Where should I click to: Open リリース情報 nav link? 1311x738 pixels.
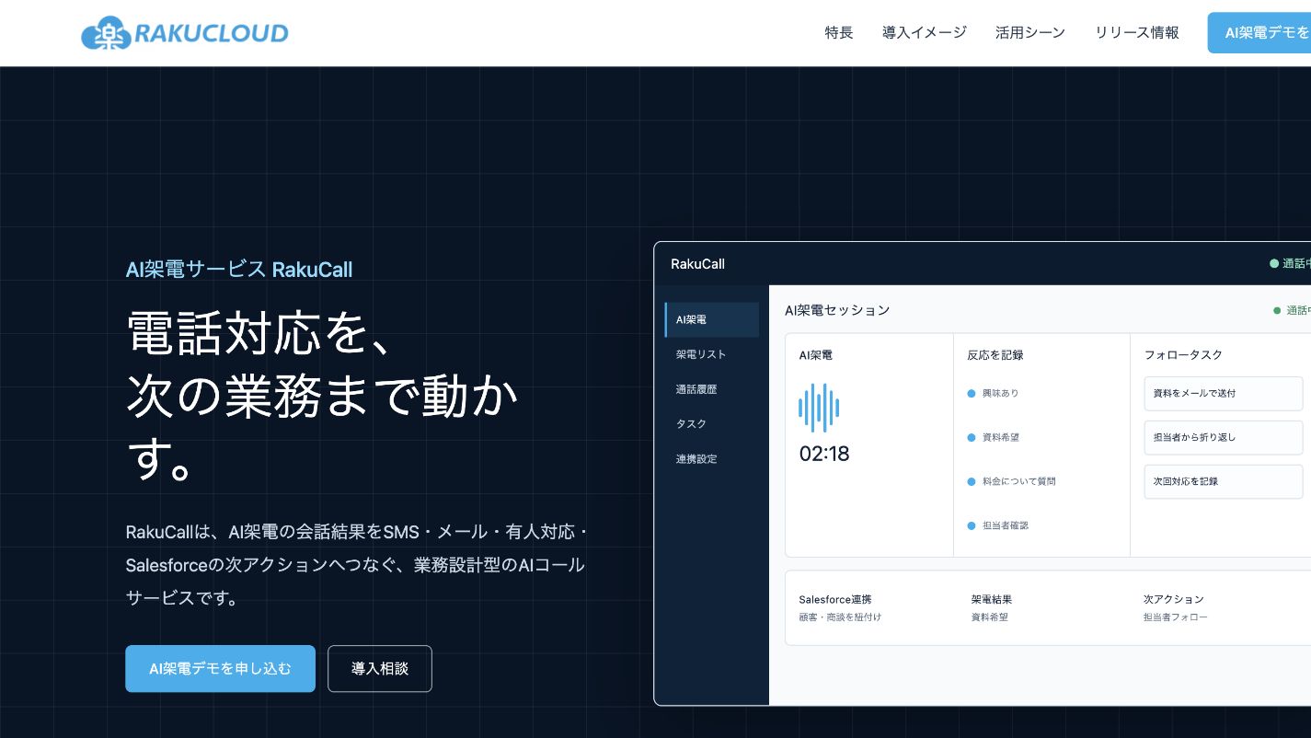pos(1137,33)
